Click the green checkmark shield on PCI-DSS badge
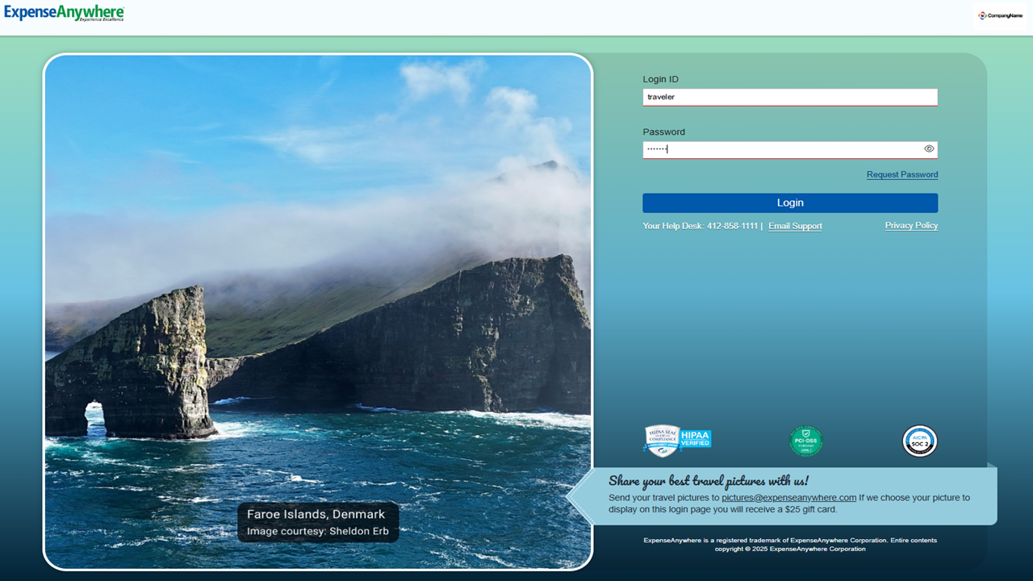Image resolution: width=1033 pixels, height=581 pixels. 805,434
